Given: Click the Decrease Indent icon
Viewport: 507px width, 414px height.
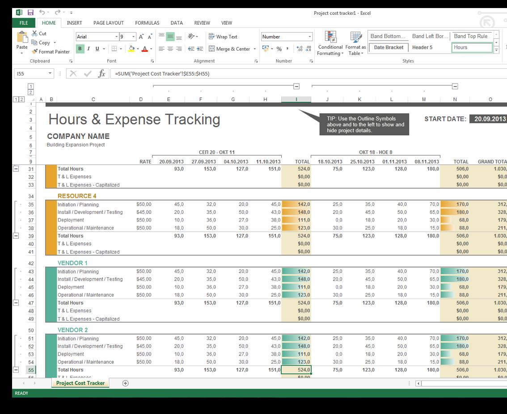Looking at the screenshot, I should 191,49.
